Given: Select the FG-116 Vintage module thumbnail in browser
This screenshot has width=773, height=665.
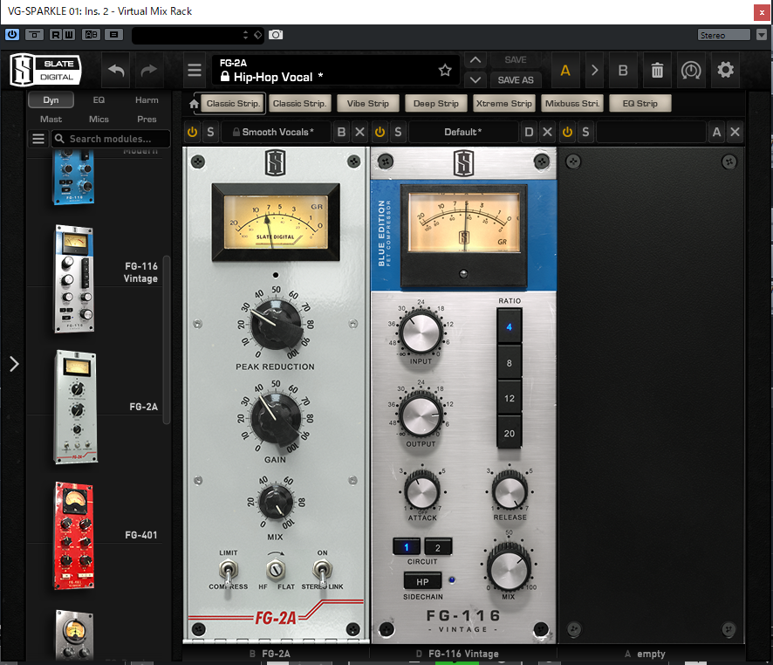Looking at the screenshot, I should pos(74,279).
